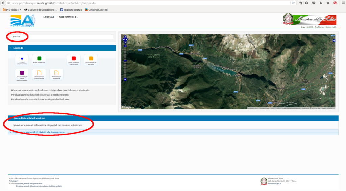This screenshot has height=191, width=346.
Task: Open the Link Utili link
Action: coord(310,27)
